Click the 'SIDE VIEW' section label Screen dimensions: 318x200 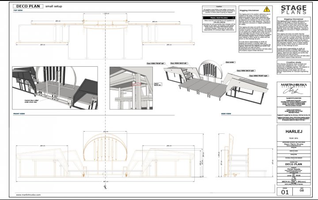pos(226,113)
